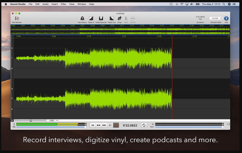This screenshot has width=242, height=153.
Task: Click the play button
Action: point(110,125)
